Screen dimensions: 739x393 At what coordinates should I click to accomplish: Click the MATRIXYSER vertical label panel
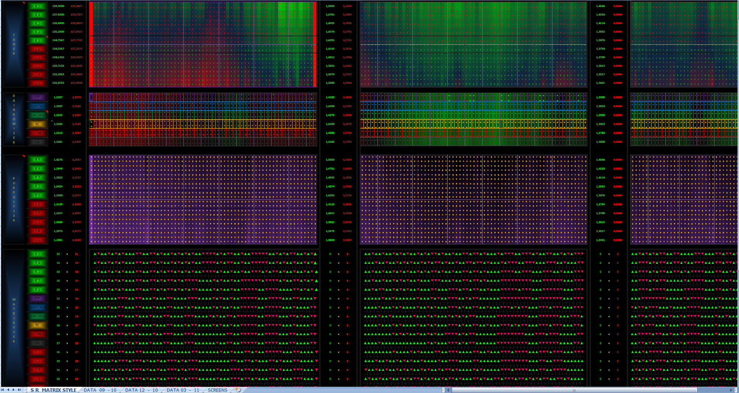pos(14,318)
